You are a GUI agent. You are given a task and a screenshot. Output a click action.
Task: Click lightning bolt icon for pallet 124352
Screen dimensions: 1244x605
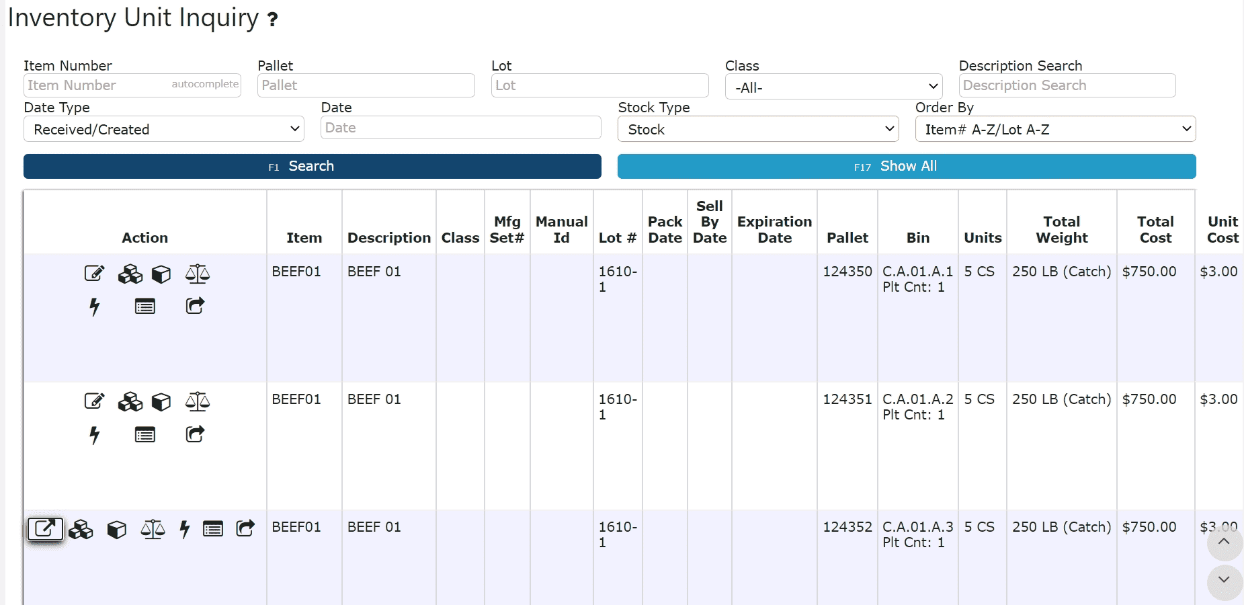point(185,529)
